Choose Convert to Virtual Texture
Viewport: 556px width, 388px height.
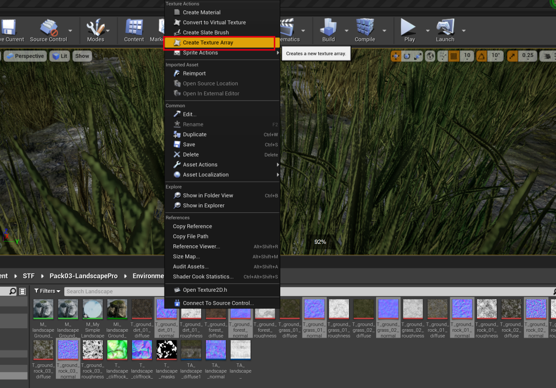point(222,22)
